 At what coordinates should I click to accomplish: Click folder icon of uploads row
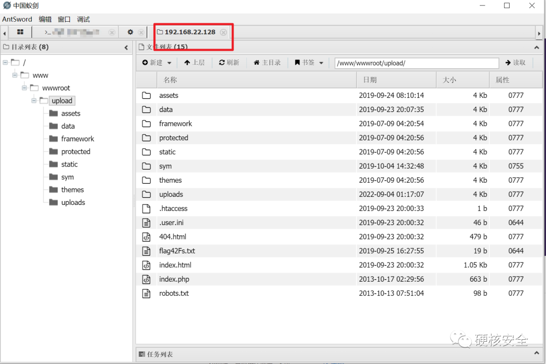[x=146, y=194]
